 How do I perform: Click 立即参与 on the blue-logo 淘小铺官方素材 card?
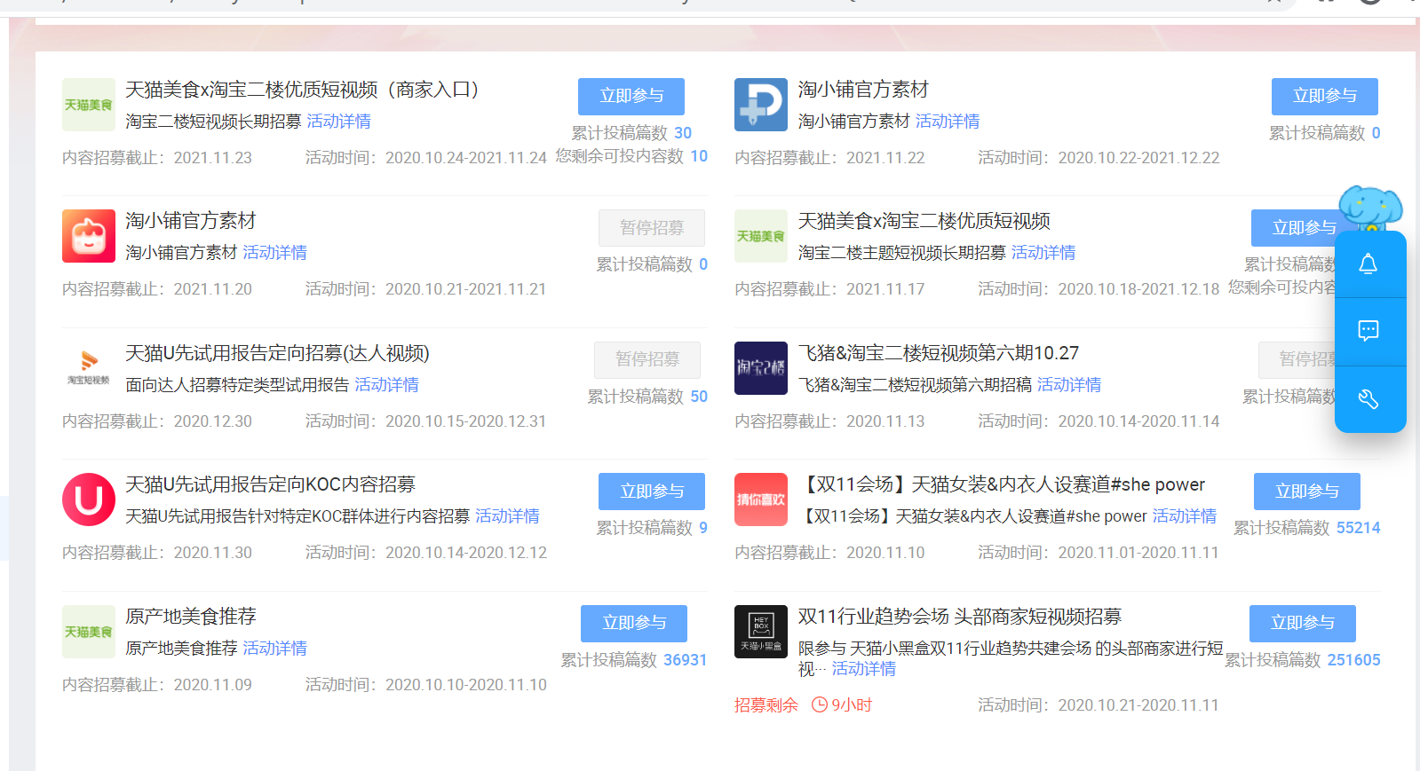pyautogui.click(x=1325, y=97)
